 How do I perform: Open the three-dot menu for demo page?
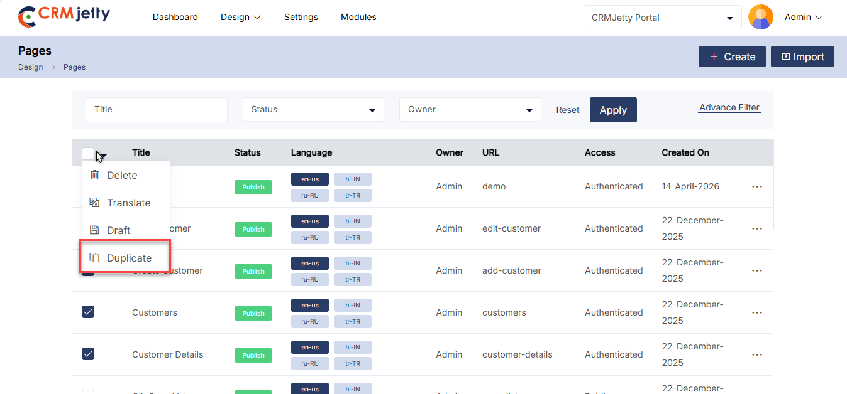pos(757,186)
